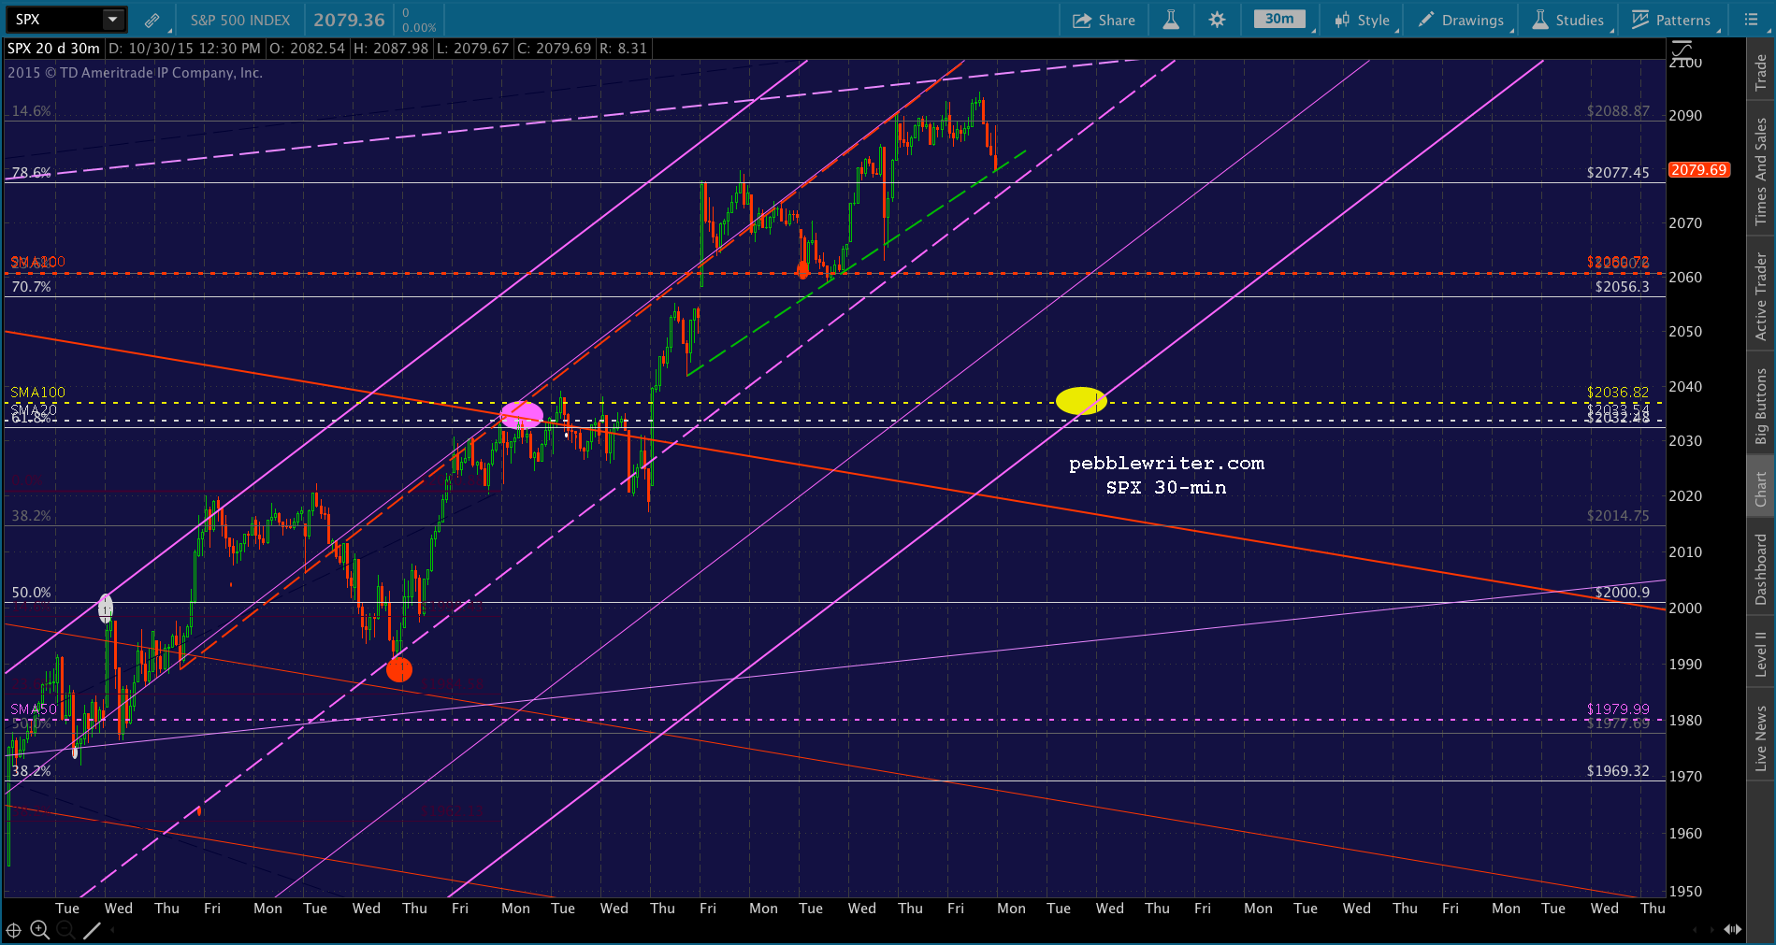Open the list menu icon at top right
Viewport: 1776px width, 945px height.
click(1752, 20)
